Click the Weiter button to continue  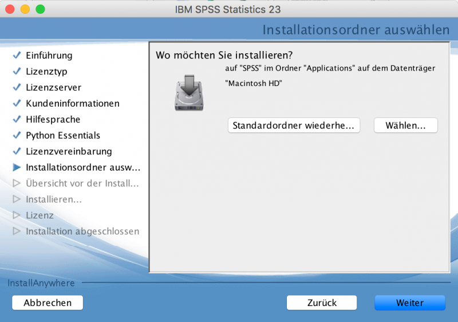coord(410,303)
